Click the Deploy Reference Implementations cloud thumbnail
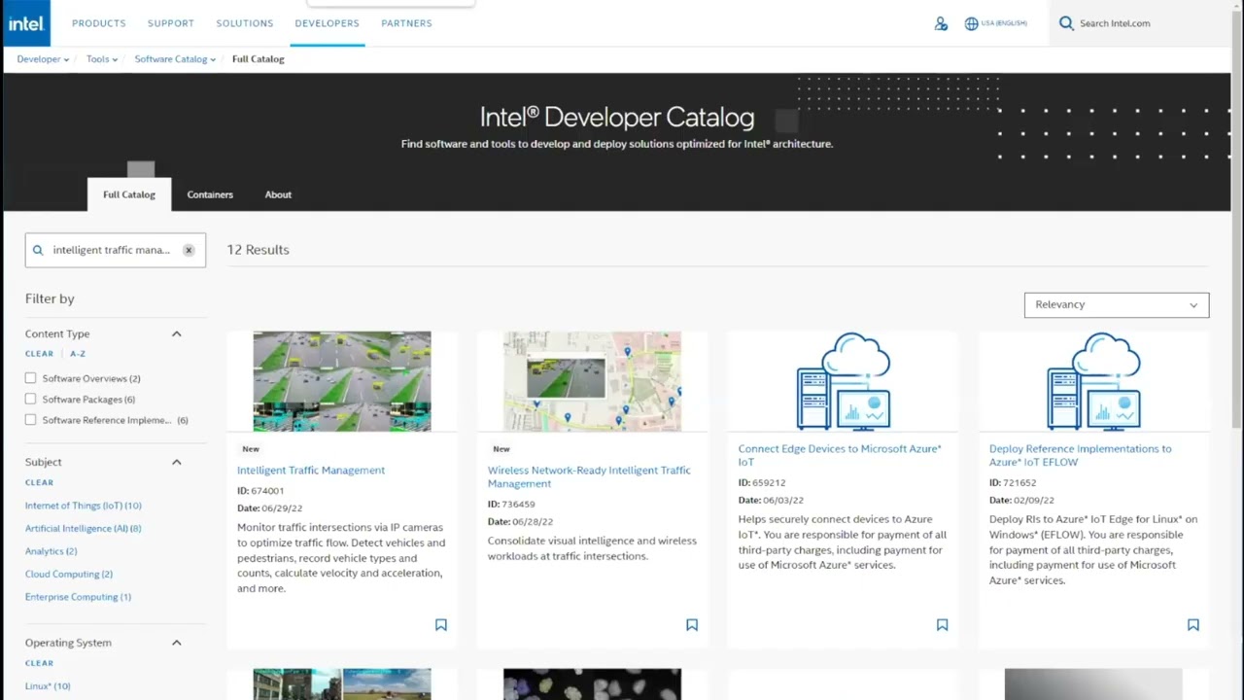The height and width of the screenshot is (700, 1244). point(1094,381)
